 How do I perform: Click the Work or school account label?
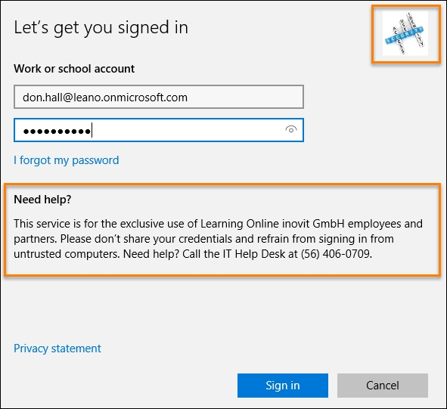74,69
